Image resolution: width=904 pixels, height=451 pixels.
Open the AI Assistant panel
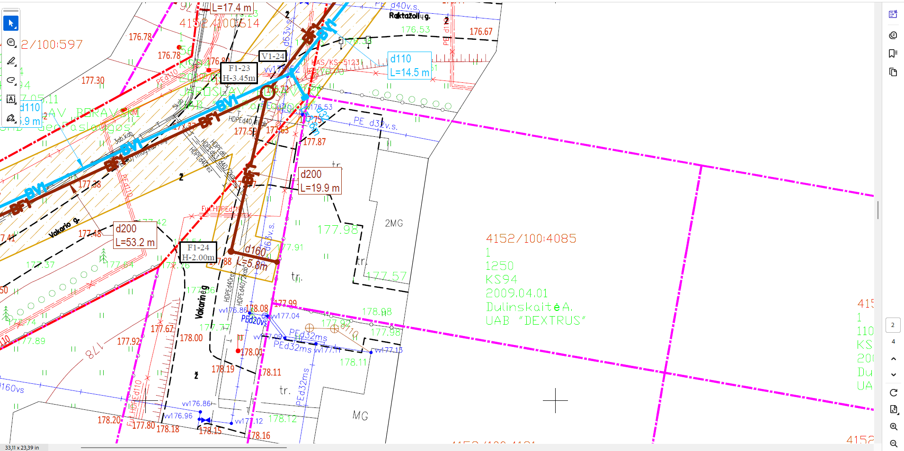tap(893, 15)
